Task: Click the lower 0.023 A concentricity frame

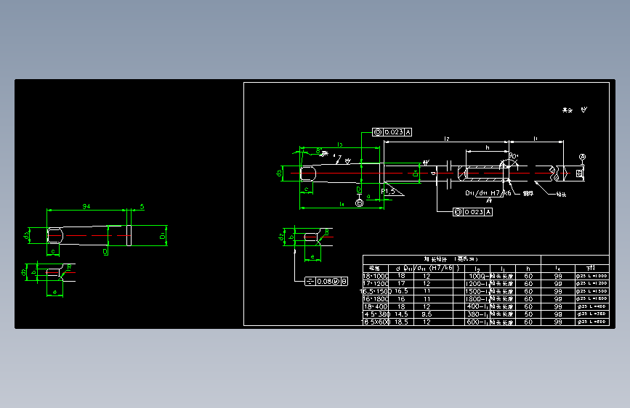Action: [472, 212]
